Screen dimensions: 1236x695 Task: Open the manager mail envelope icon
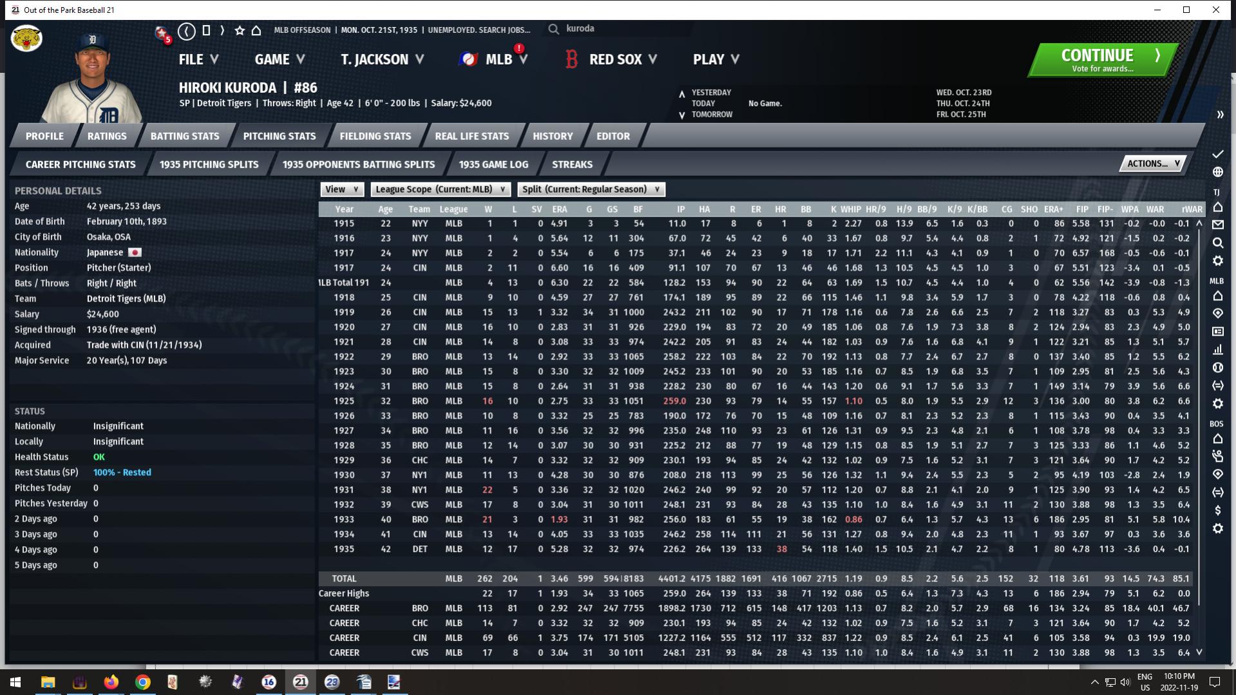coord(1217,225)
